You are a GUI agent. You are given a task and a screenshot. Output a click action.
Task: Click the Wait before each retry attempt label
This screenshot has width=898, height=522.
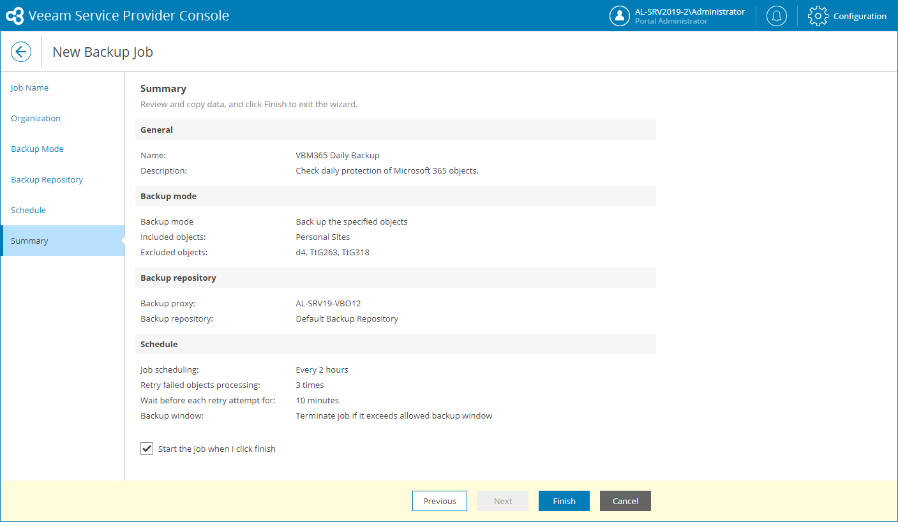click(208, 400)
